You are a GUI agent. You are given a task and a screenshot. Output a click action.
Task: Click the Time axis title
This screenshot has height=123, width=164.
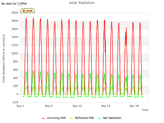click(x=145, y=110)
